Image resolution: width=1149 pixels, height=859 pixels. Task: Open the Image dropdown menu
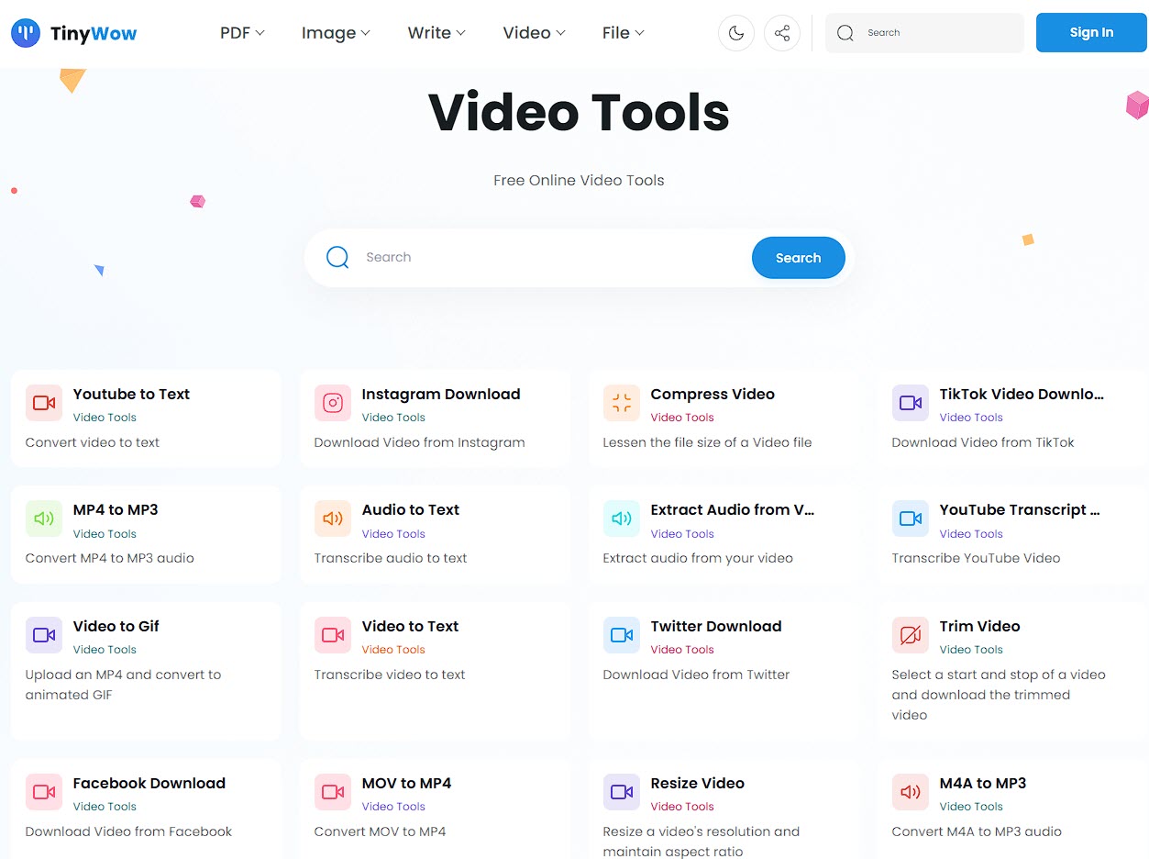point(336,33)
